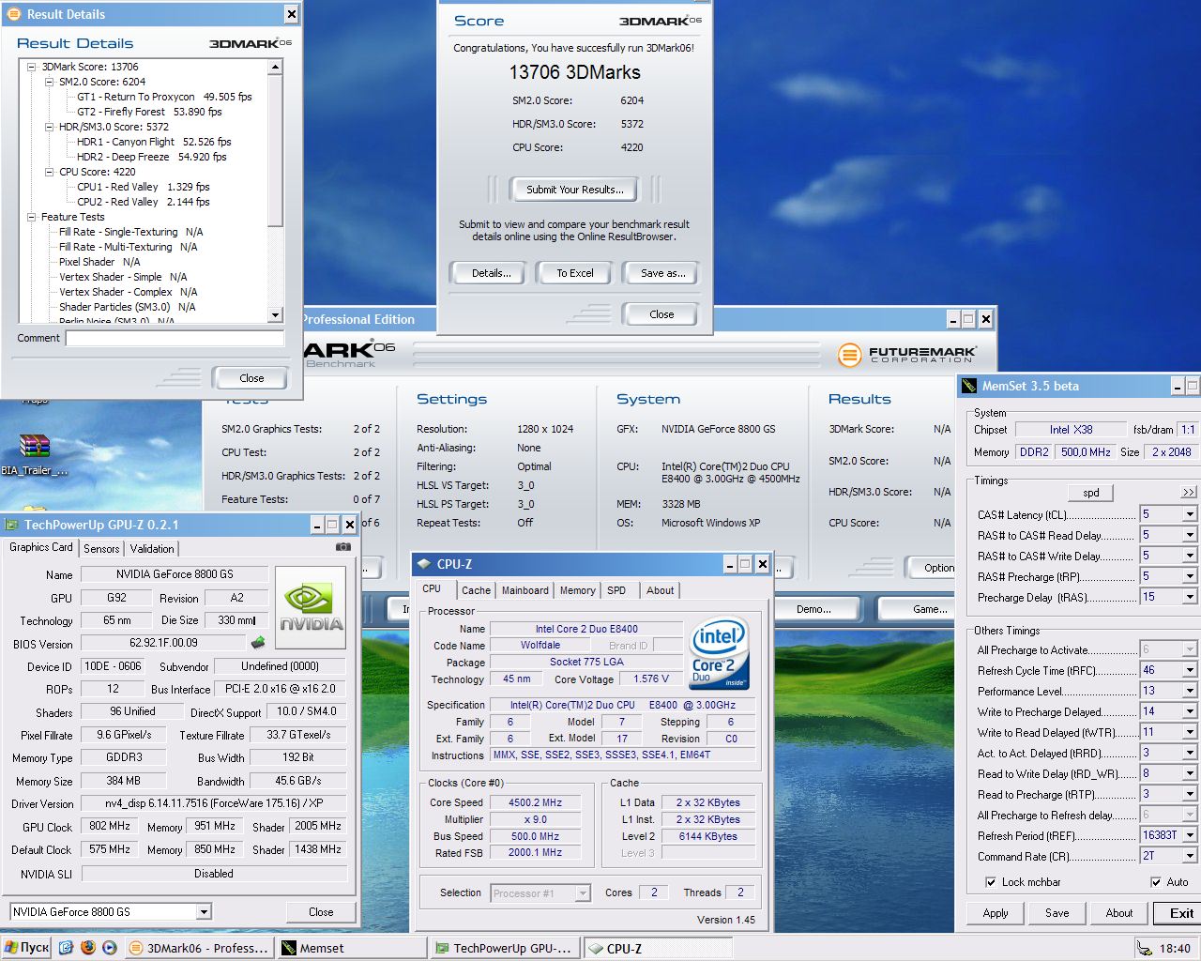
Task: Click the Result Details window title icon
Action: (x=14, y=14)
